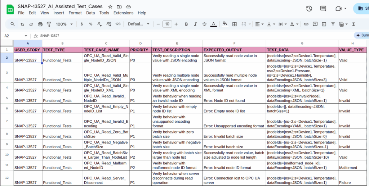The image size is (369, 186).
Task: Click the insert link icon
Action: coord(306,24)
